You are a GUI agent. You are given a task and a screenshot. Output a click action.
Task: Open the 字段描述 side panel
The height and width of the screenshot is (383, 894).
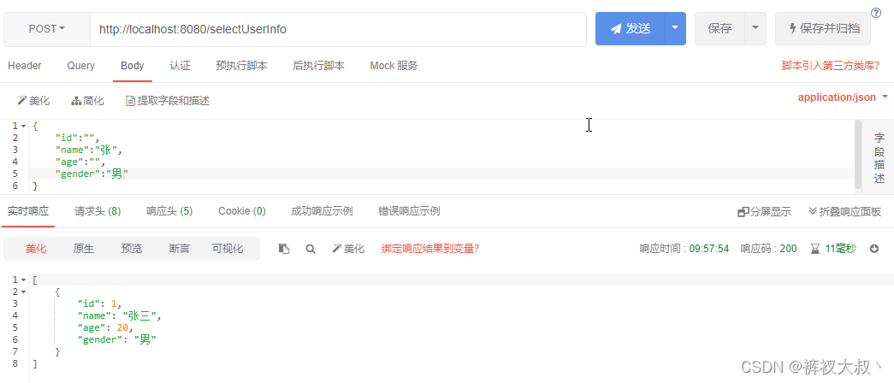coord(879,157)
